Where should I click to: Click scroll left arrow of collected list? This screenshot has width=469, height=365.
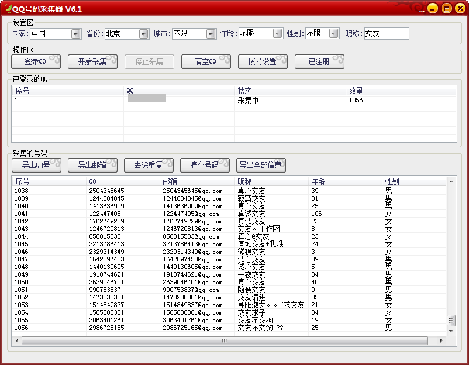click(x=17, y=340)
